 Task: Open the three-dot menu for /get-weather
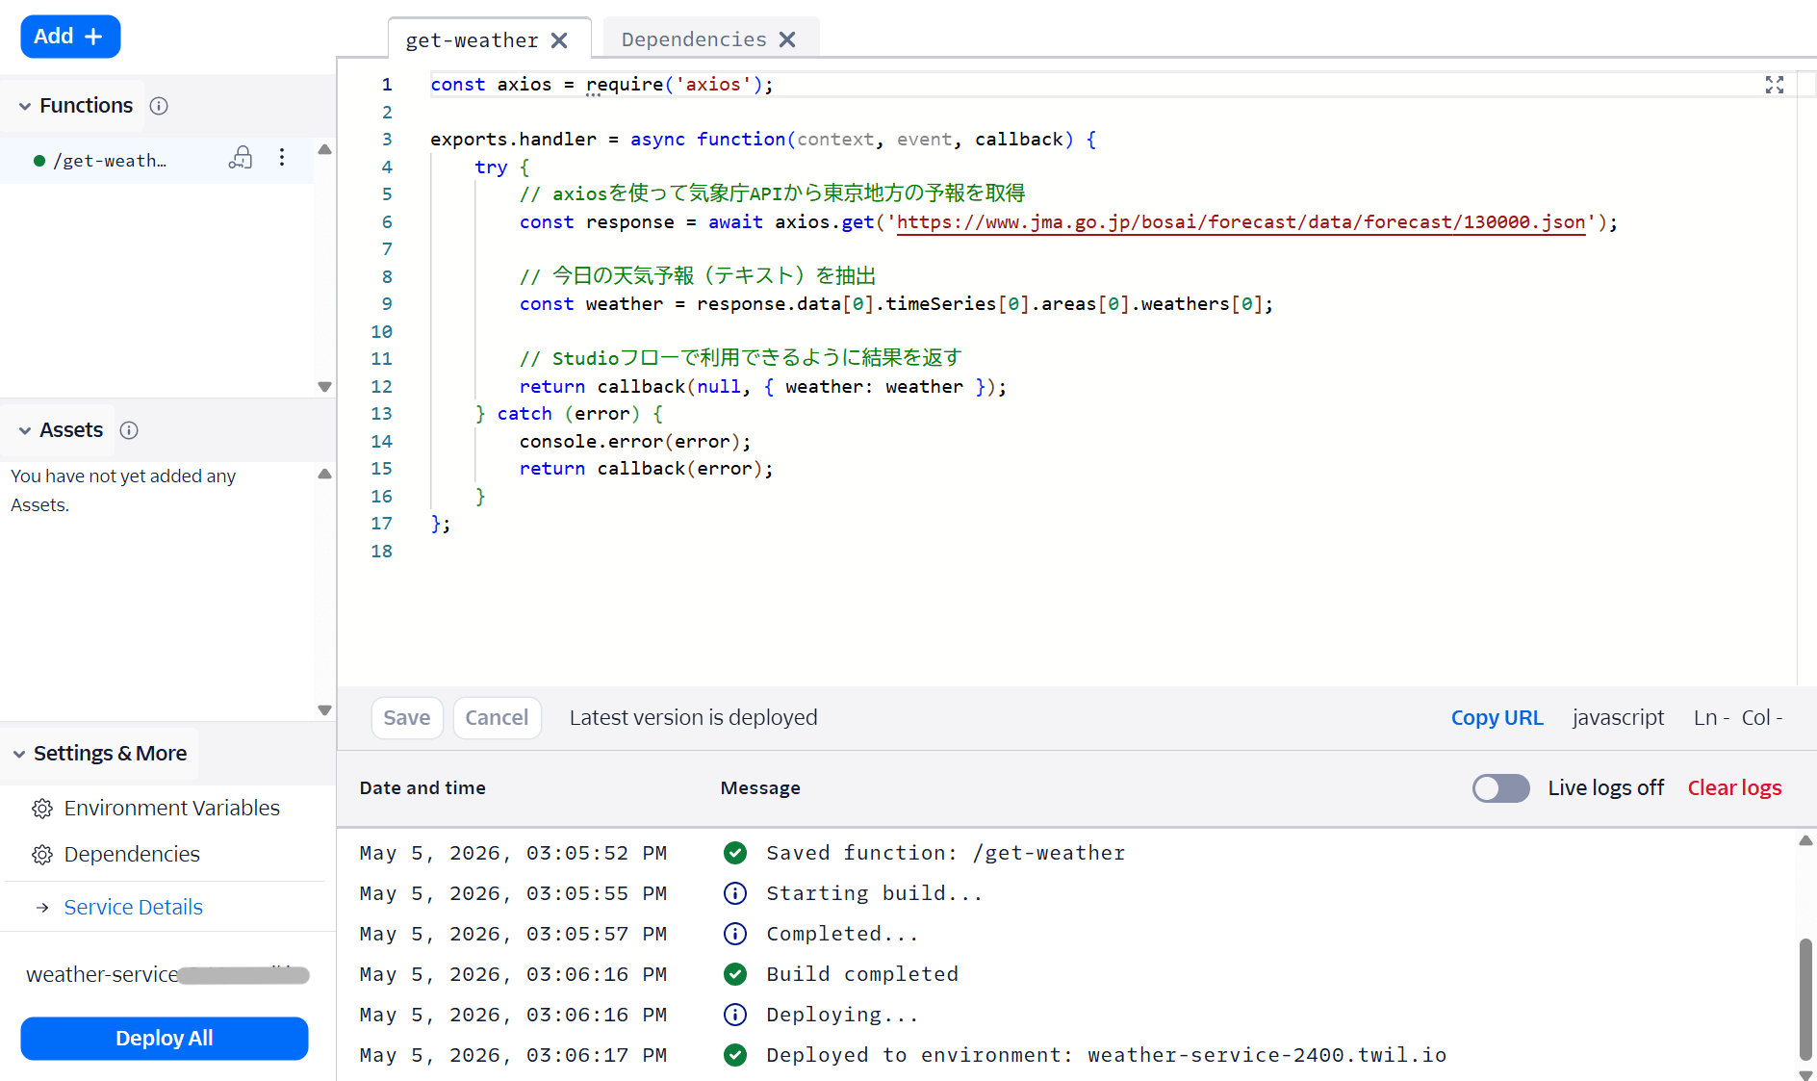282,158
